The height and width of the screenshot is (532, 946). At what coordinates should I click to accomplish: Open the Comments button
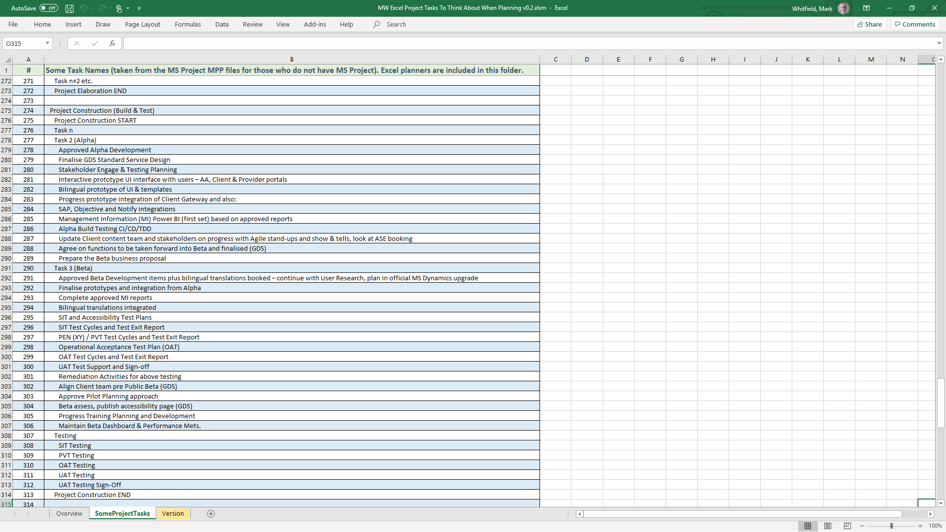(915, 24)
